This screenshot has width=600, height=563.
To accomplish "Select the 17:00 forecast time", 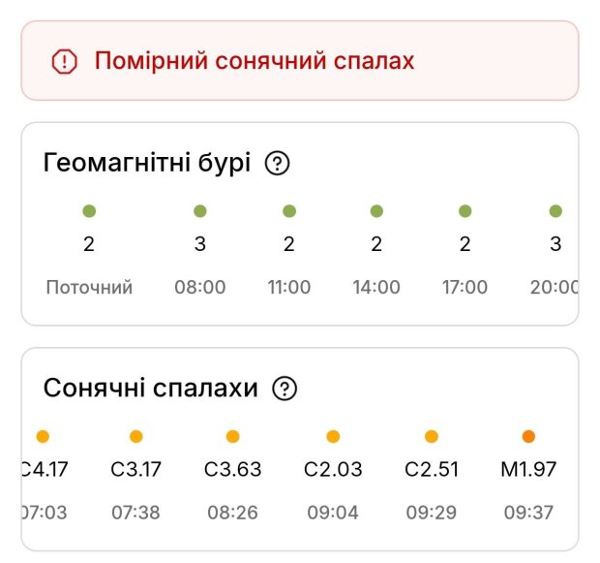I will (465, 288).
